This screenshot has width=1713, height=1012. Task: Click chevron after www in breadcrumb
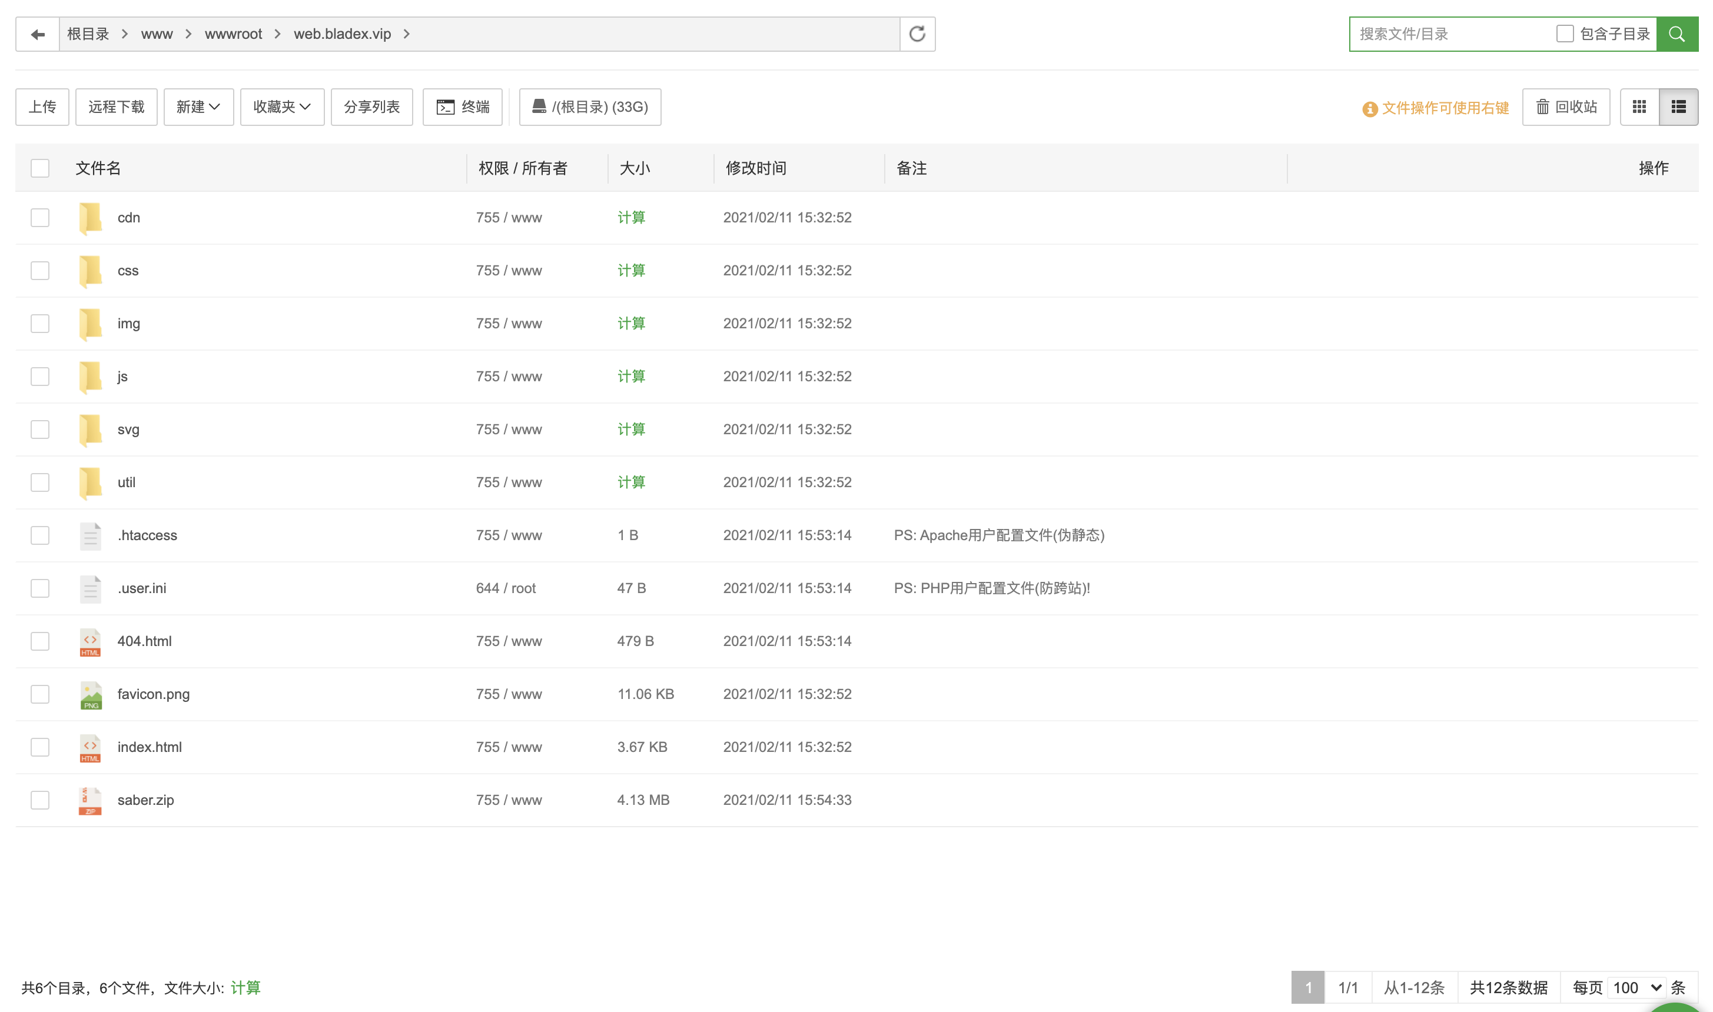coord(188,34)
